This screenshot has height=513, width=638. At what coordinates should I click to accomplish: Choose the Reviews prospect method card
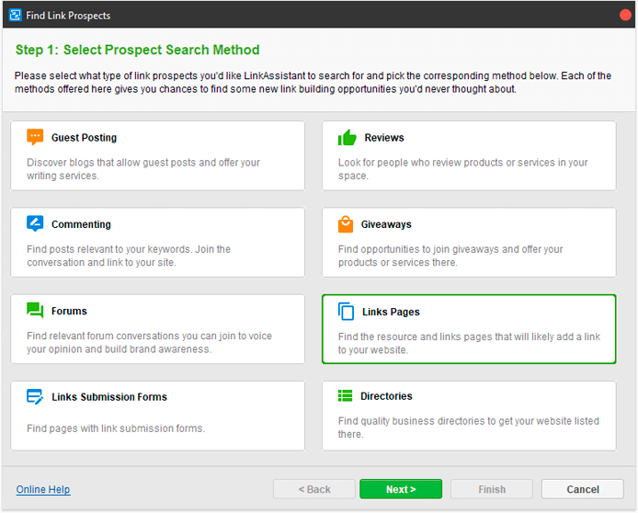[x=469, y=155]
